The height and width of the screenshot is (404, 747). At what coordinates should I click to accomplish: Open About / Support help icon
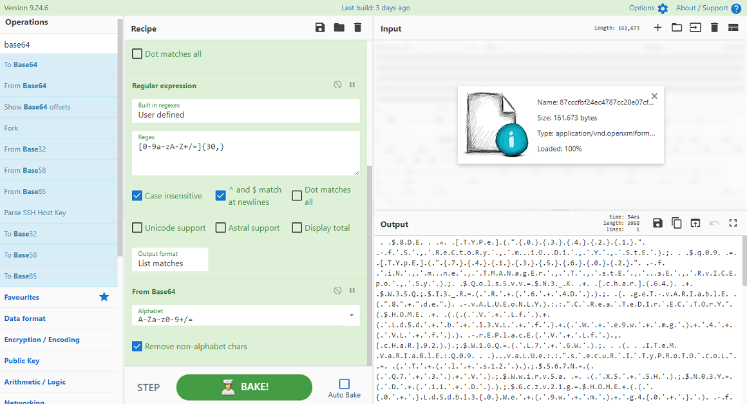tap(736, 8)
